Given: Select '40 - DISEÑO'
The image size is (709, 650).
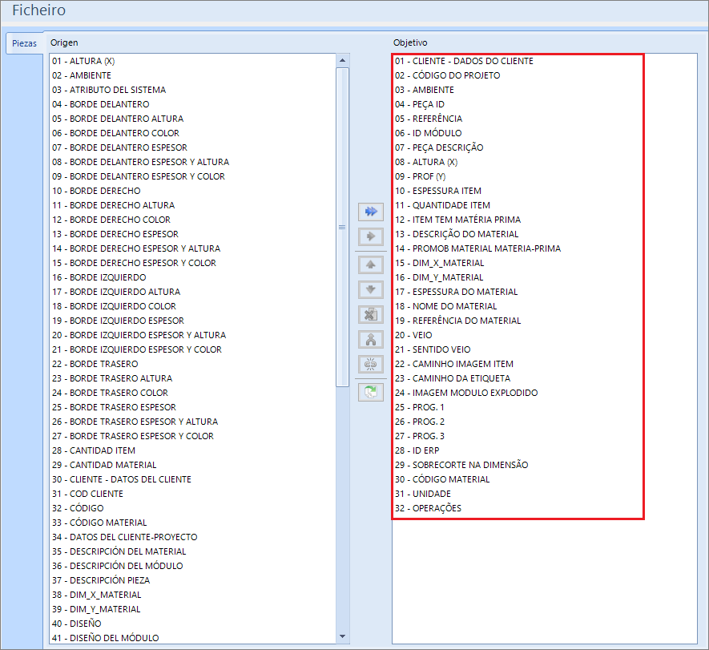Looking at the screenshot, I should pyautogui.click(x=77, y=624).
